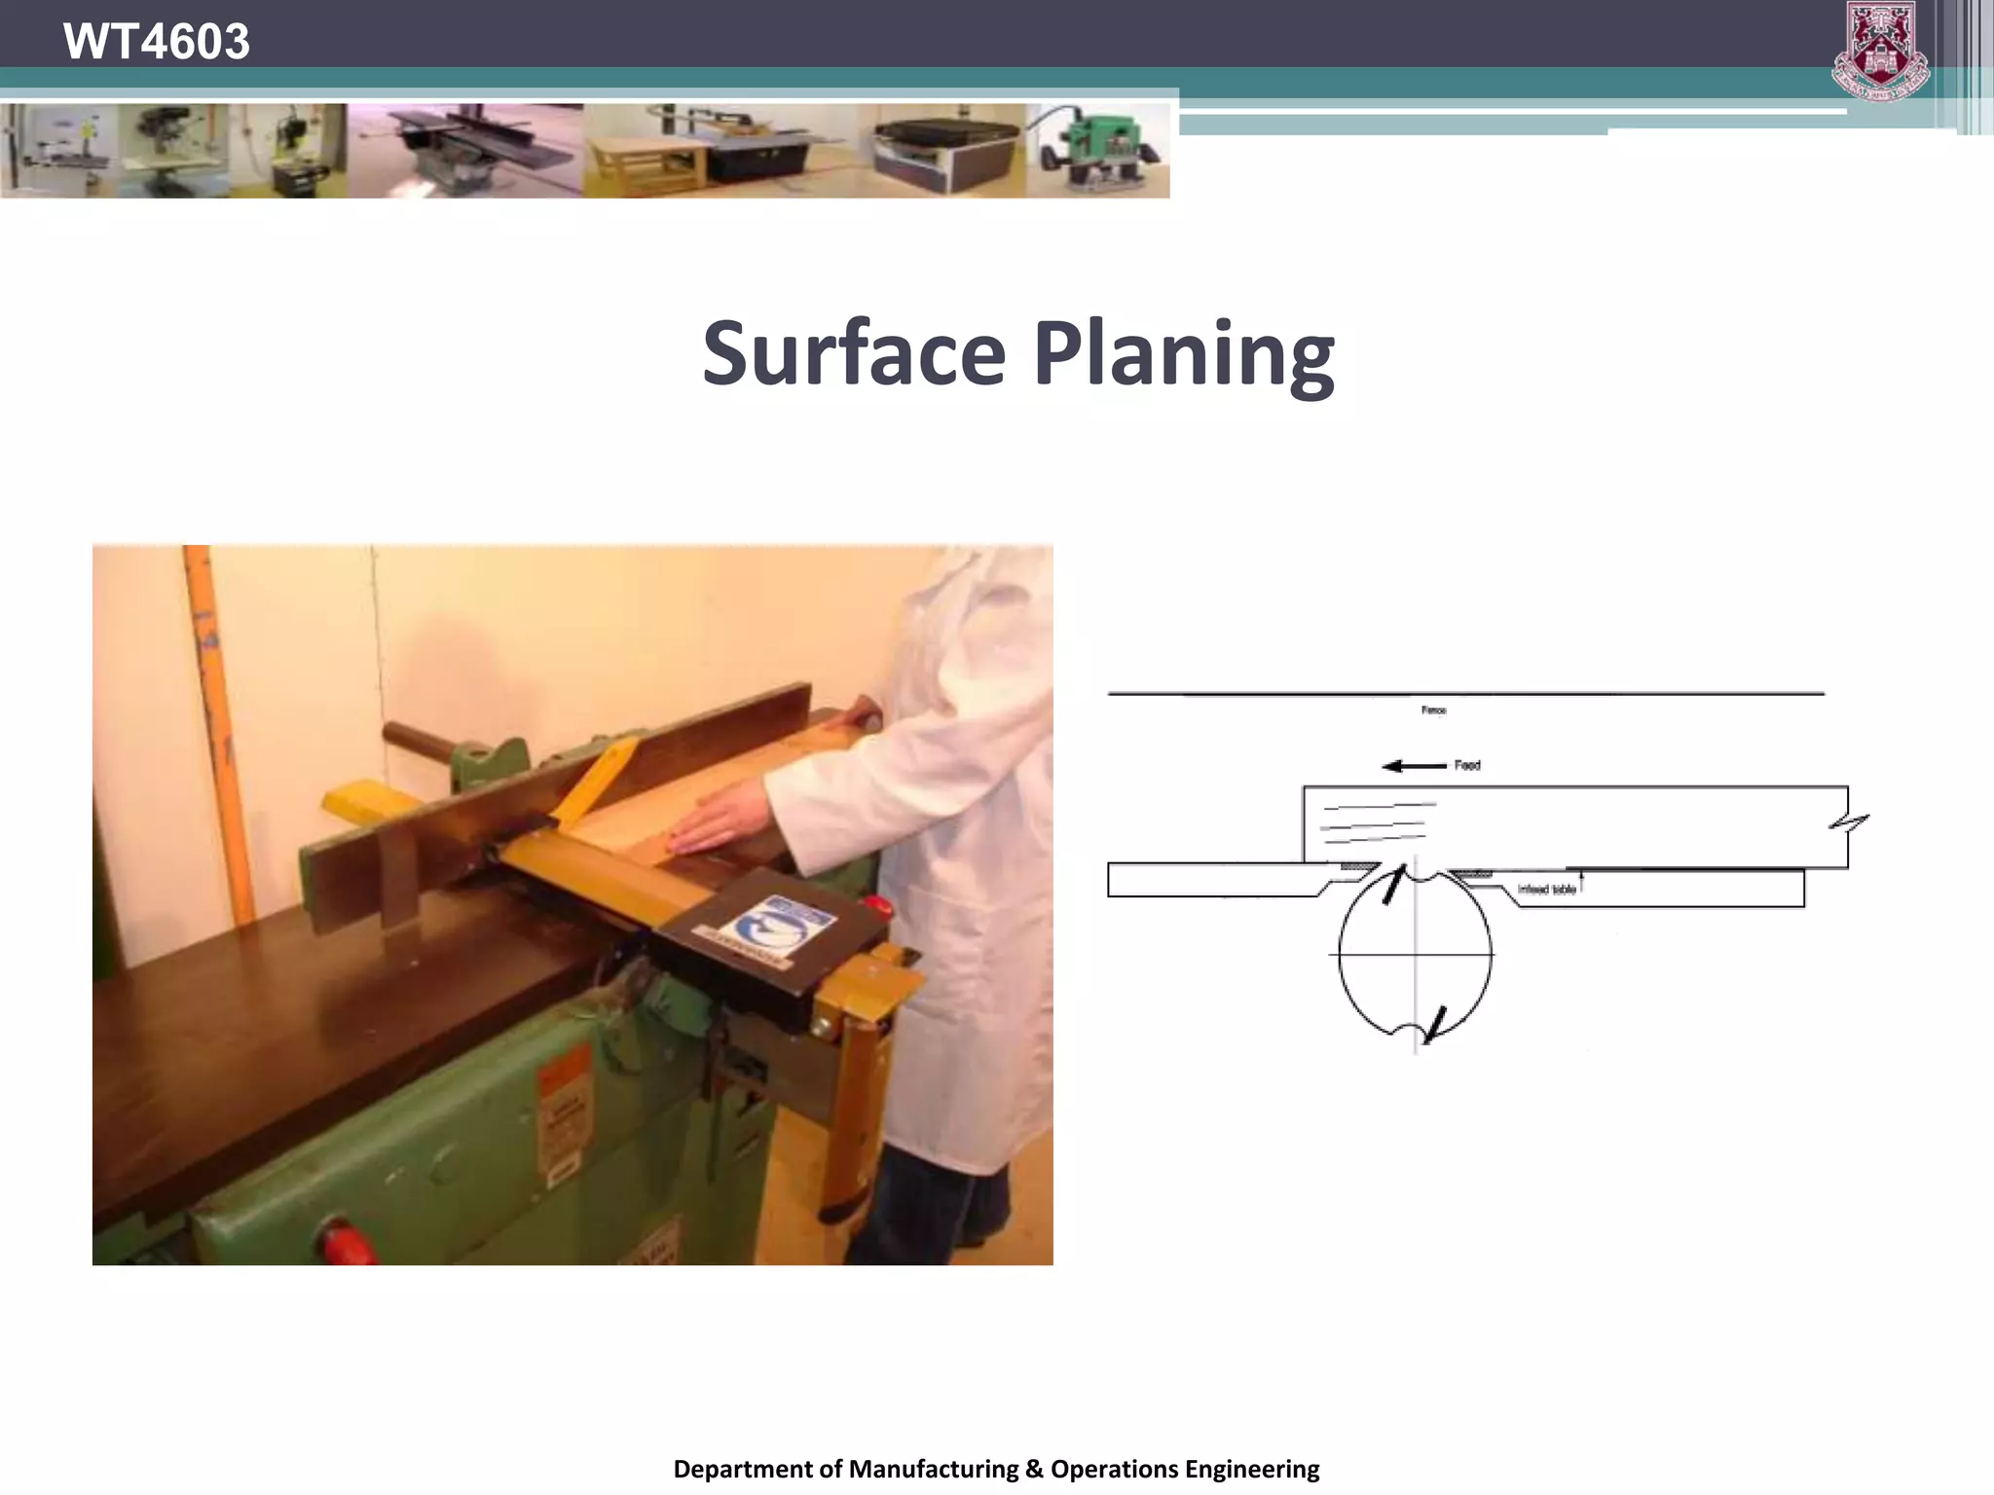1994x1495 pixels.
Task: Select the pillar drill thumbnail image
Action: coord(173,151)
